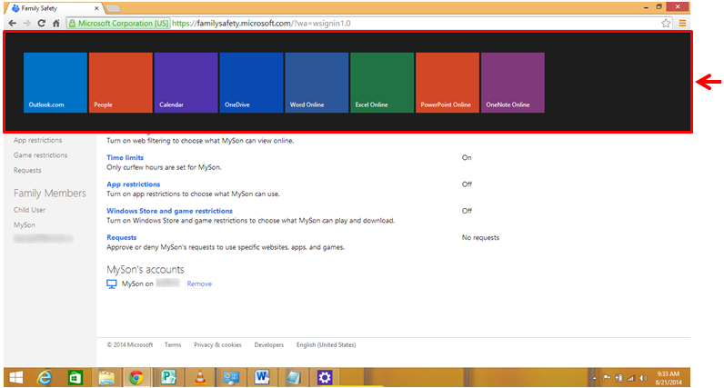724x388 pixels.
Task: Select Game restrictions in the sidebar
Action: pyautogui.click(x=41, y=155)
